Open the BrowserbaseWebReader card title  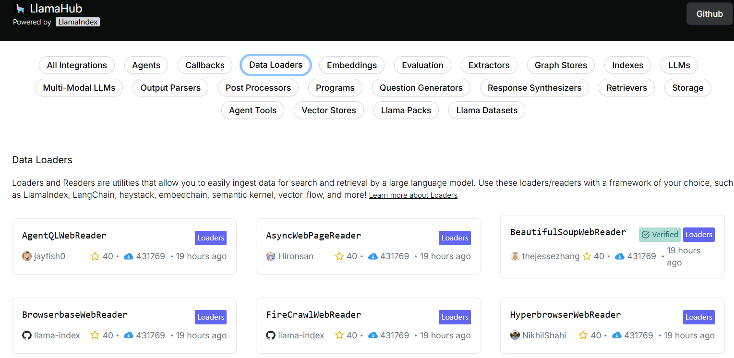[x=75, y=315]
